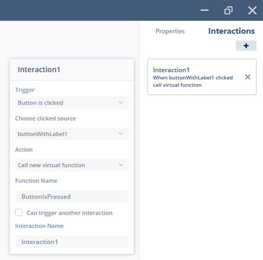Open the Action dropdown list
This screenshot has width=263, height=260.
click(72, 165)
